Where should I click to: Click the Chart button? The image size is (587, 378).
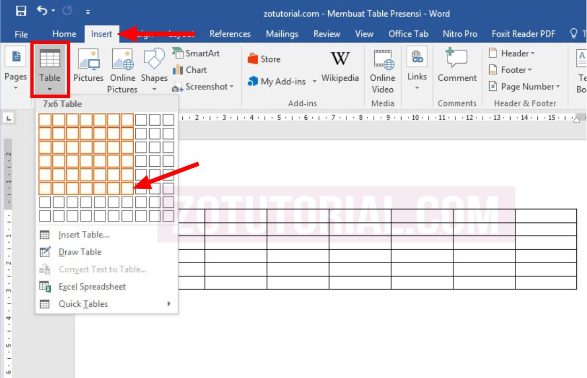pos(190,70)
